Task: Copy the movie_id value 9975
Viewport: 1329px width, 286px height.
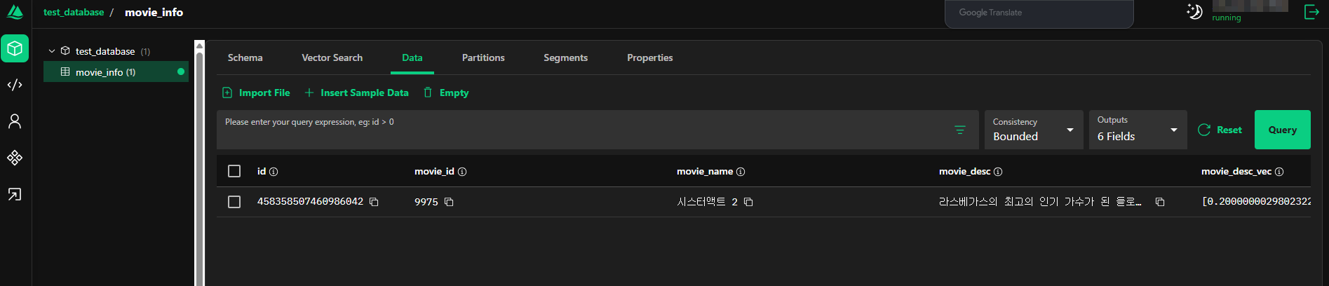Action: click(449, 202)
